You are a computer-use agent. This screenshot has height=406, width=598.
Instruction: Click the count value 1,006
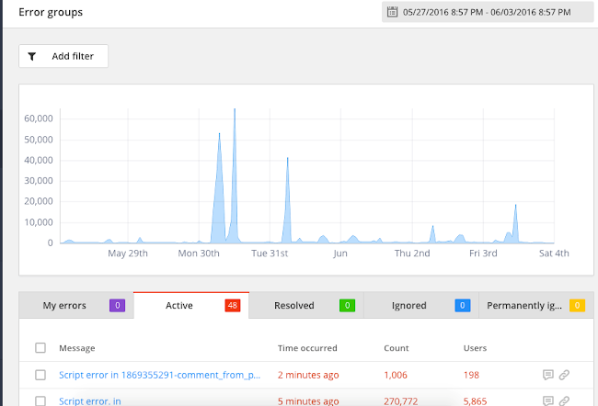pos(396,375)
